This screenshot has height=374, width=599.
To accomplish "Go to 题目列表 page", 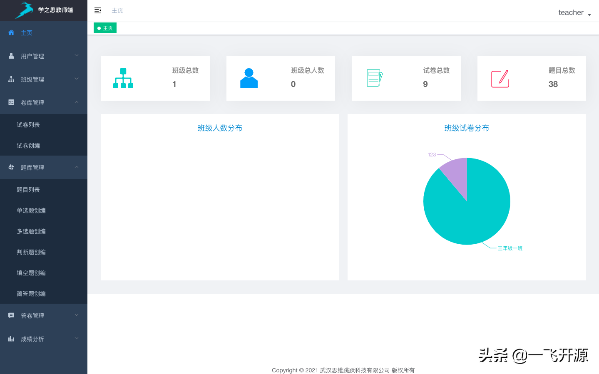I will 28,190.
